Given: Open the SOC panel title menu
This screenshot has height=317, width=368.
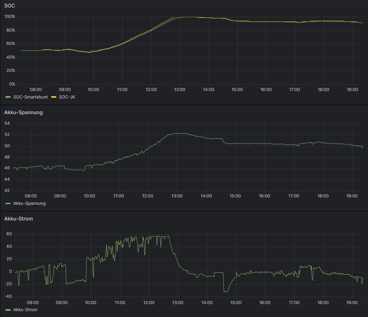Looking at the screenshot, I should pyautogui.click(x=9, y=6).
